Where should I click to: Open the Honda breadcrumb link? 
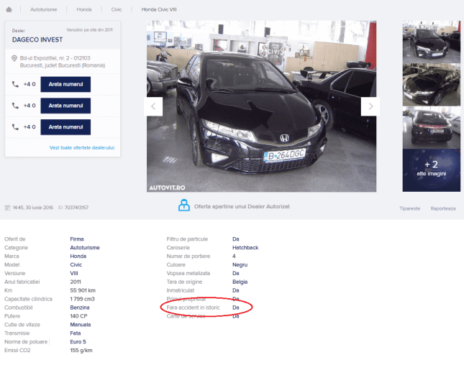(x=84, y=9)
